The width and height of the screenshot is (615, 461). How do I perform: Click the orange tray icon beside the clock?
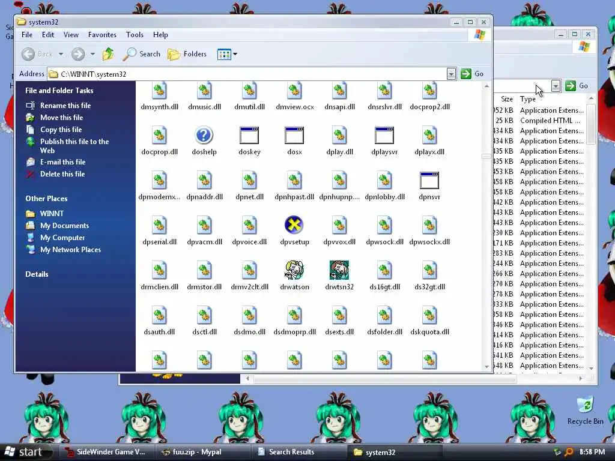[569, 452]
